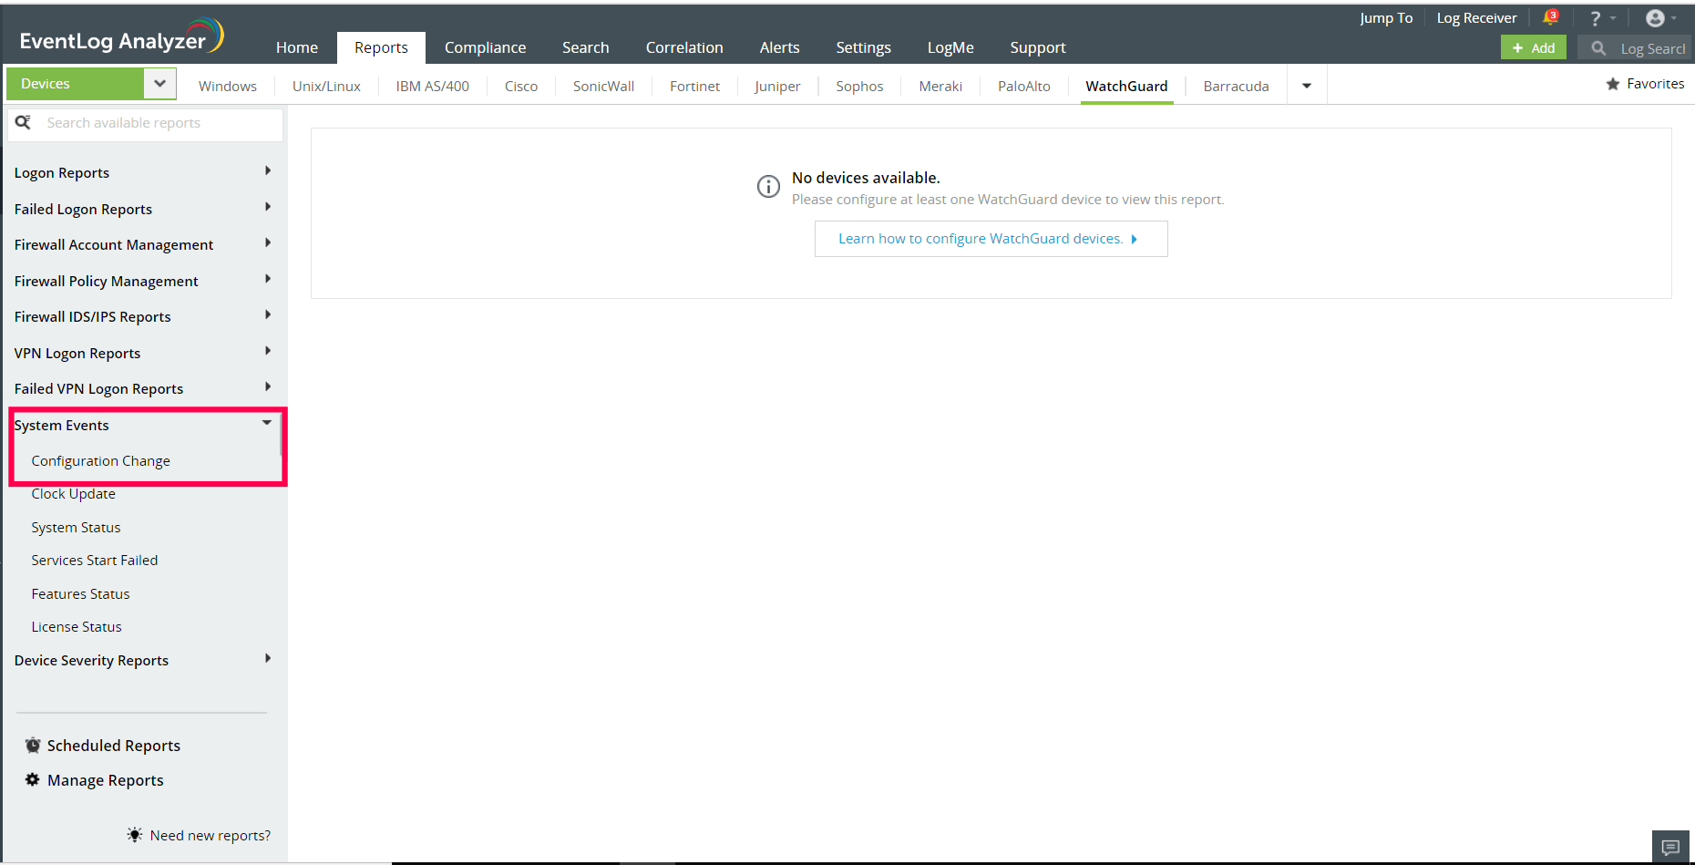Select the PaloAlto device tab
Screen dimensions: 1695x865
coord(1023,87)
